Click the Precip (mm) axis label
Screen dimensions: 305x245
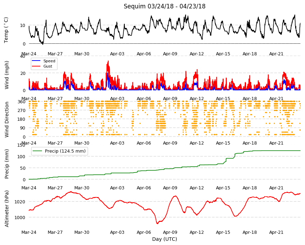[7, 164]
